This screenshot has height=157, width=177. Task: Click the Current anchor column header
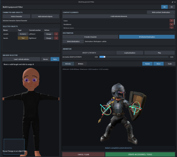click(x=35, y=30)
